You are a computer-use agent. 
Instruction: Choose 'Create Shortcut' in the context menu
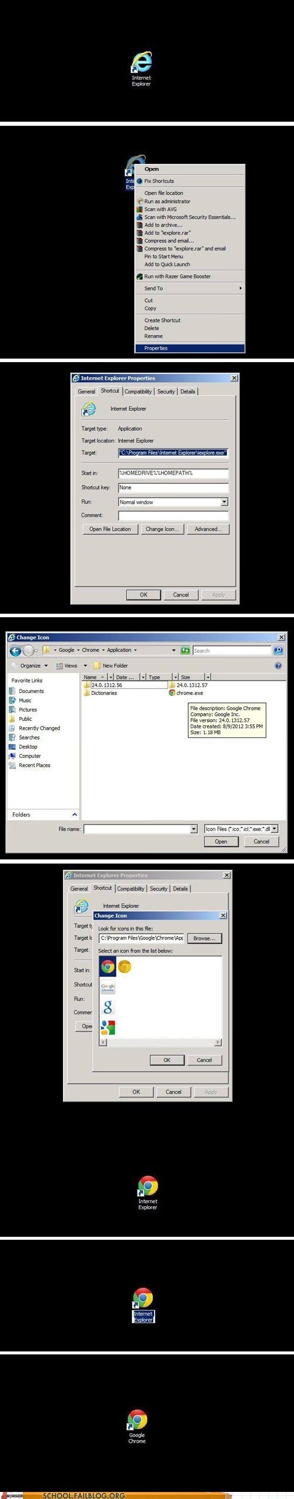tap(190, 320)
